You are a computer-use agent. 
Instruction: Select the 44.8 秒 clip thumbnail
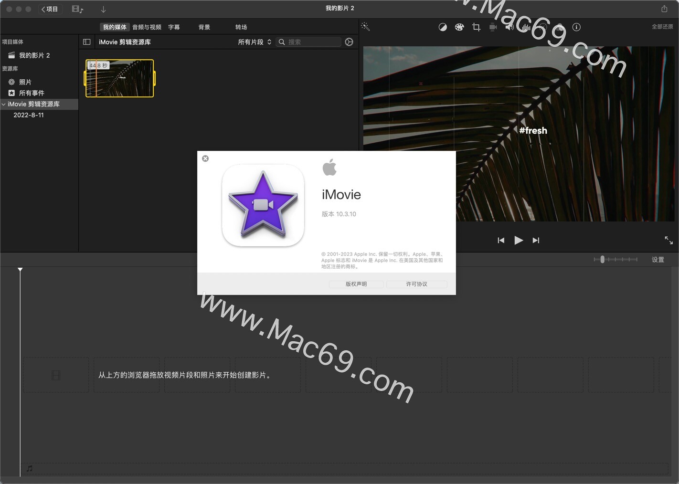(120, 78)
